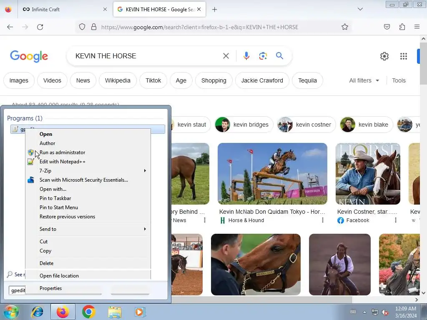This screenshot has height=320, width=427.
Task: Click the padlock site info icon
Action: 94,27
